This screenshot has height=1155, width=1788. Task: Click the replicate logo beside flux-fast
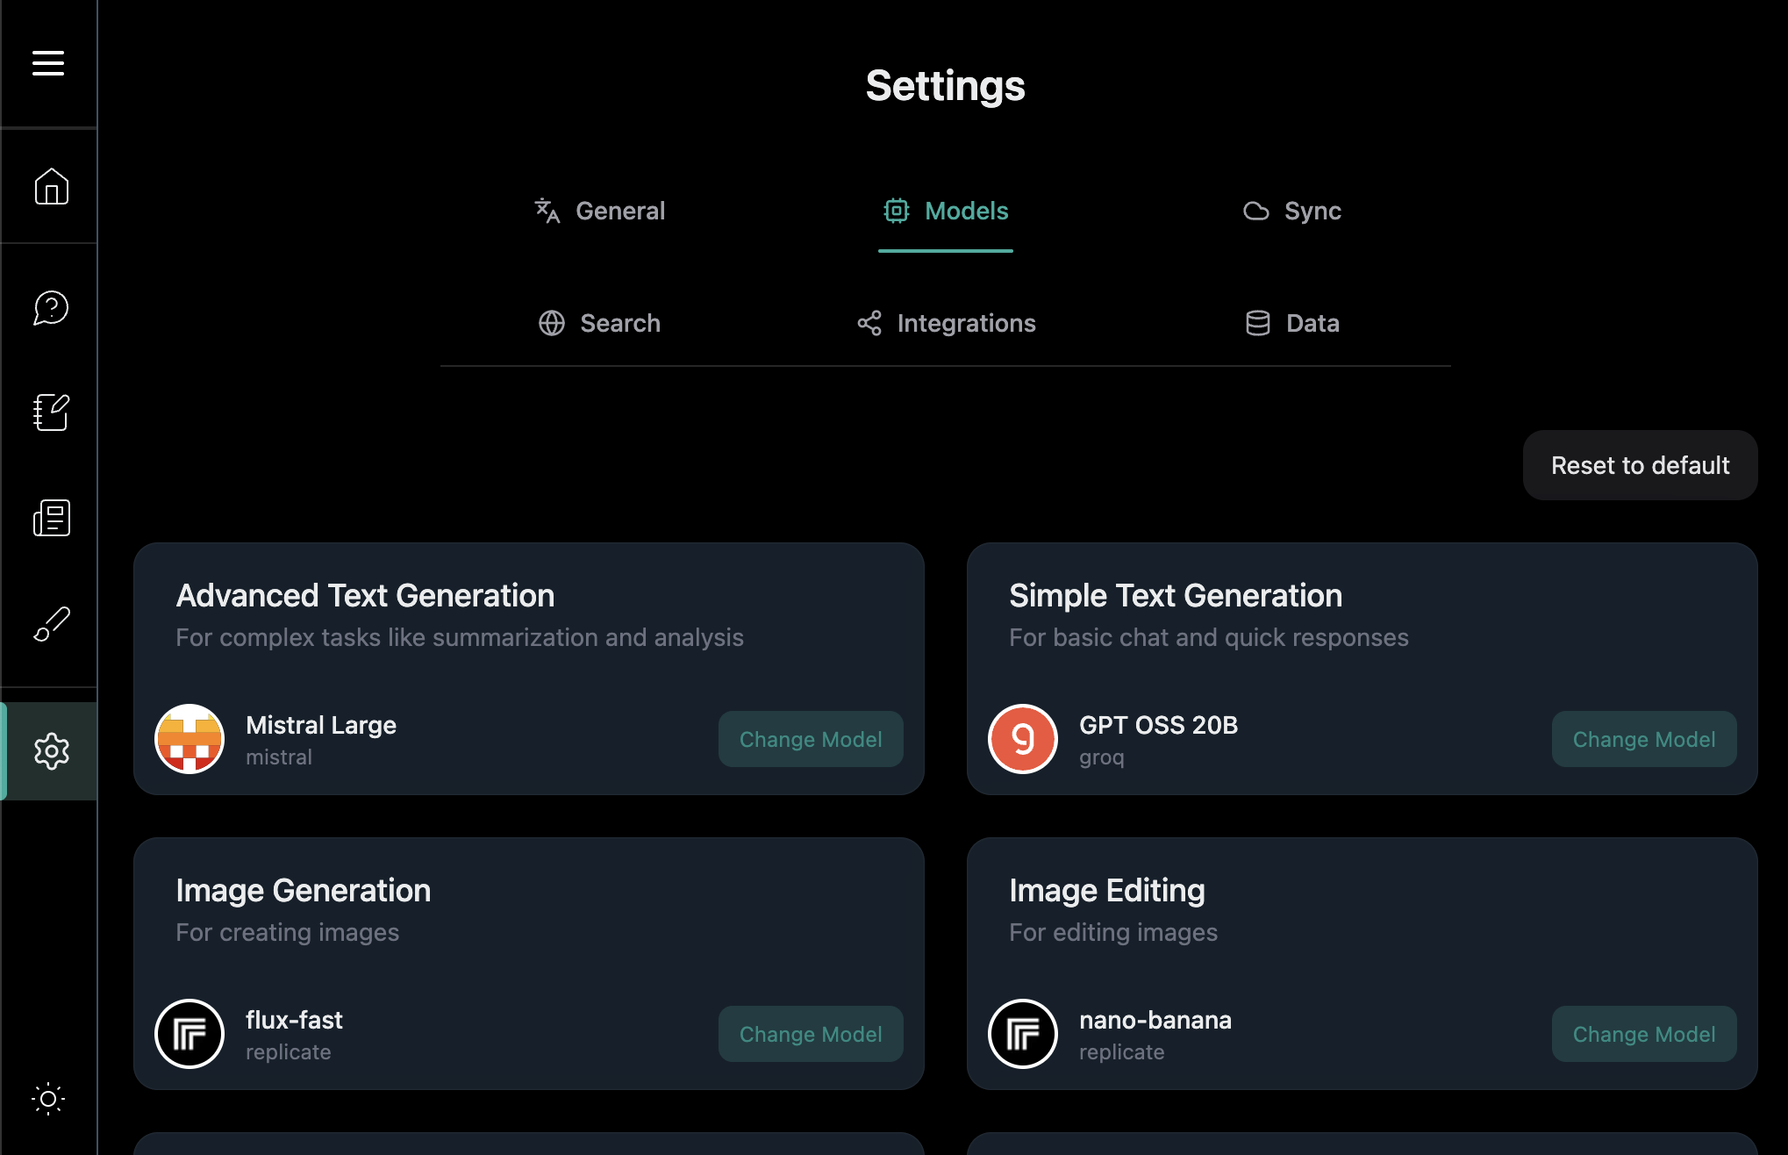click(189, 1034)
